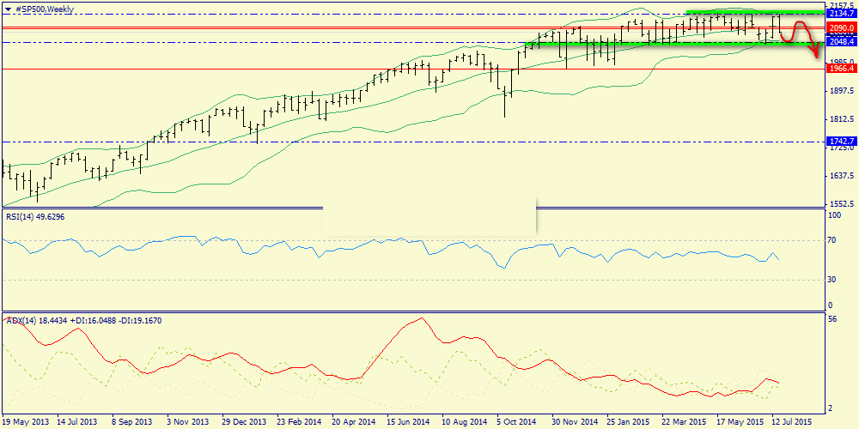
Task: Click the highest peak of red ADX line
Action: [x=420, y=318]
